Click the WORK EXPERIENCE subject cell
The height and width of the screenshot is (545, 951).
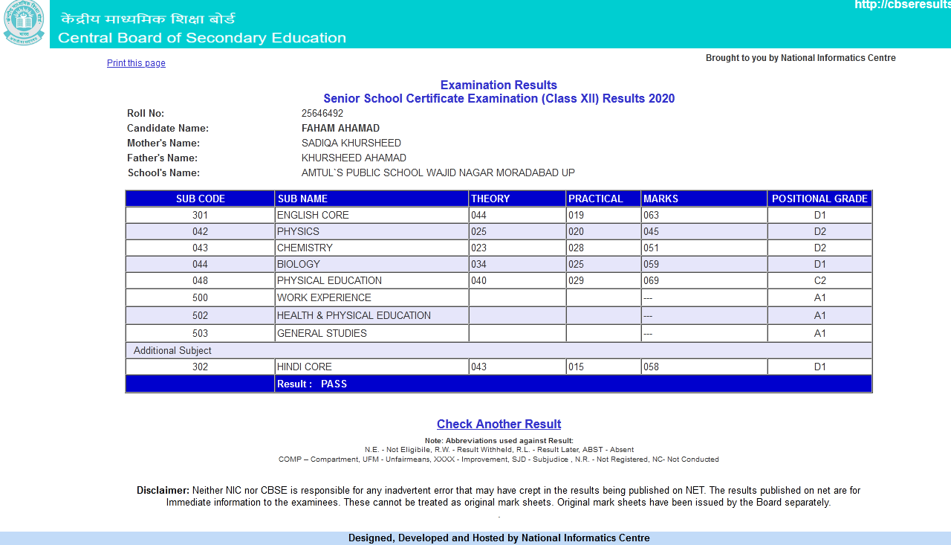point(371,297)
